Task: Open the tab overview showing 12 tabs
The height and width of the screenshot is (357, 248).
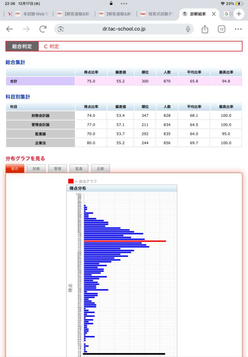Action: coord(222,29)
